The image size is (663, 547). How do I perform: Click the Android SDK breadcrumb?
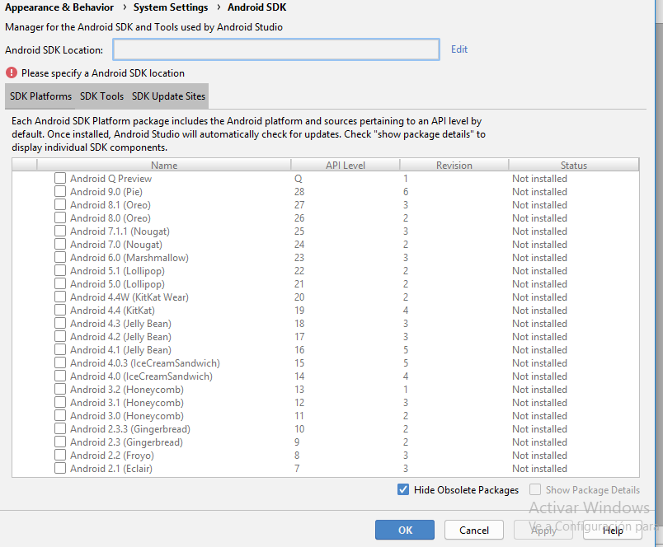click(257, 7)
